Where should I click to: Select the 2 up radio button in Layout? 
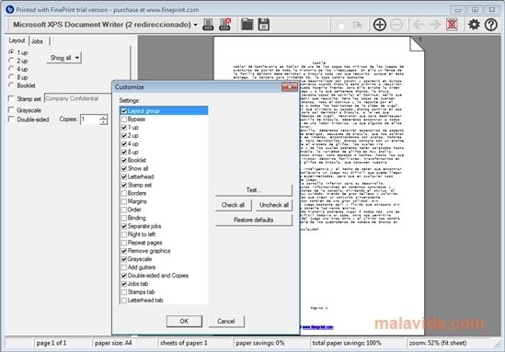(x=11, y=61)
